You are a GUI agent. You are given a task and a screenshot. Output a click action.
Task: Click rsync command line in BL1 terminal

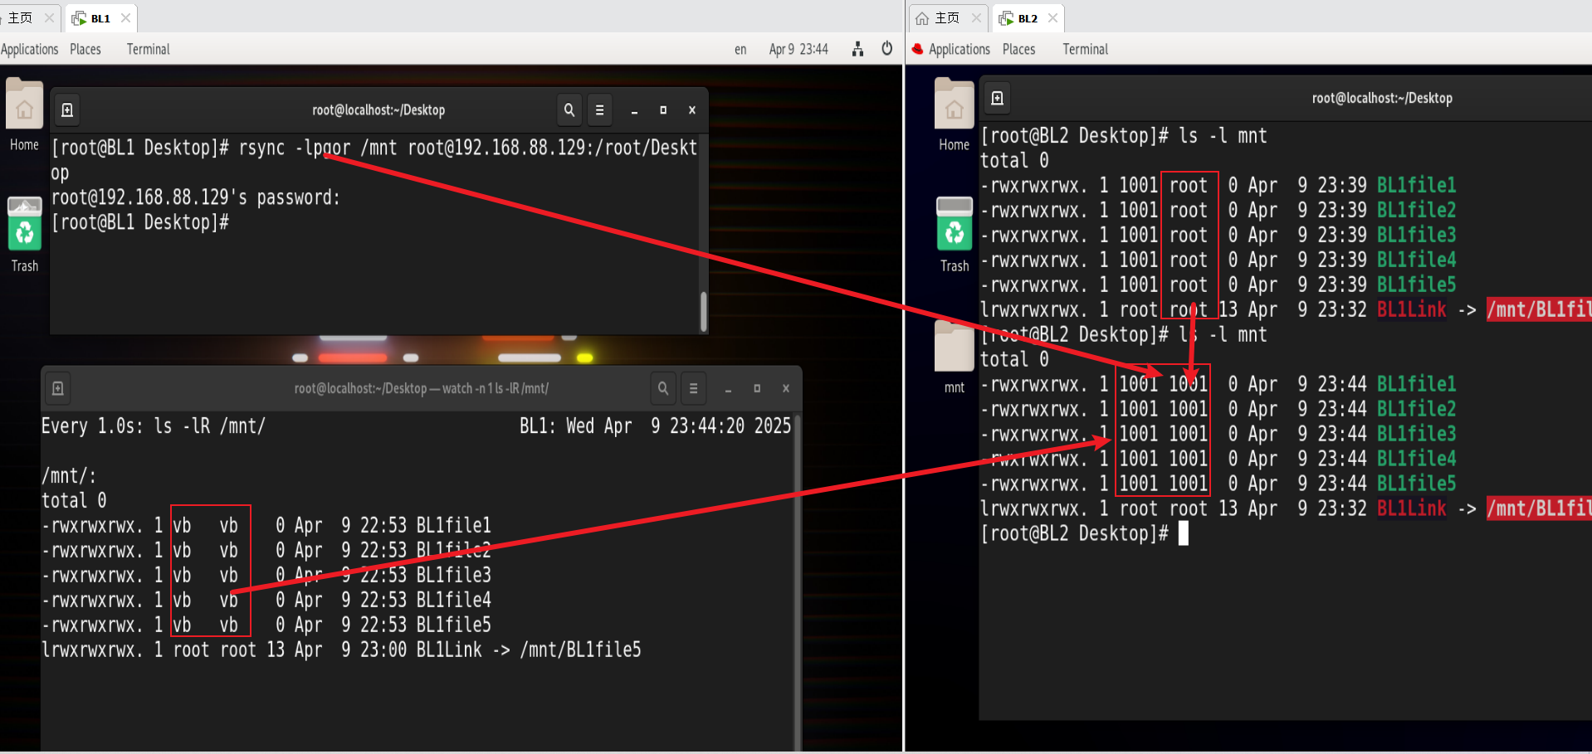click(x=374, y=159)
